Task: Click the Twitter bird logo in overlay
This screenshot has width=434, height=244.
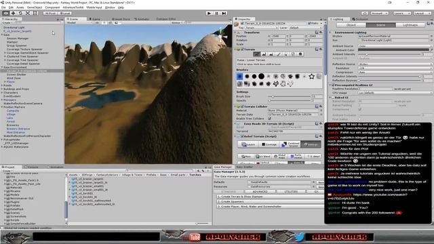Action: (x=300, y=237)
